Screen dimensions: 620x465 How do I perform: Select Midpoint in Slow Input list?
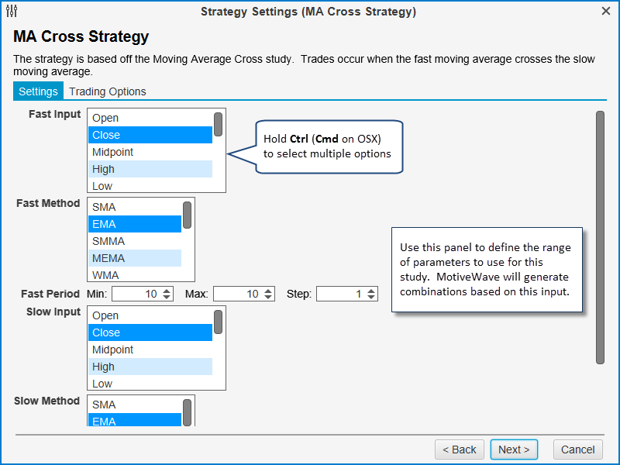(150, 350)
